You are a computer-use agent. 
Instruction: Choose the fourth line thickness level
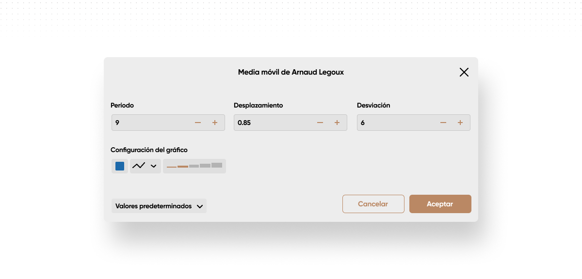(x=205, y=166)
